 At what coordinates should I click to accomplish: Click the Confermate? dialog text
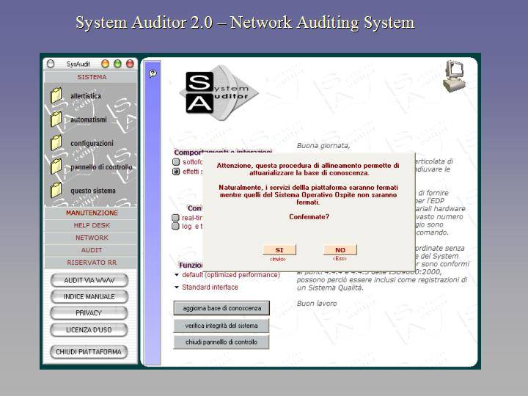(x=309, y=217)
